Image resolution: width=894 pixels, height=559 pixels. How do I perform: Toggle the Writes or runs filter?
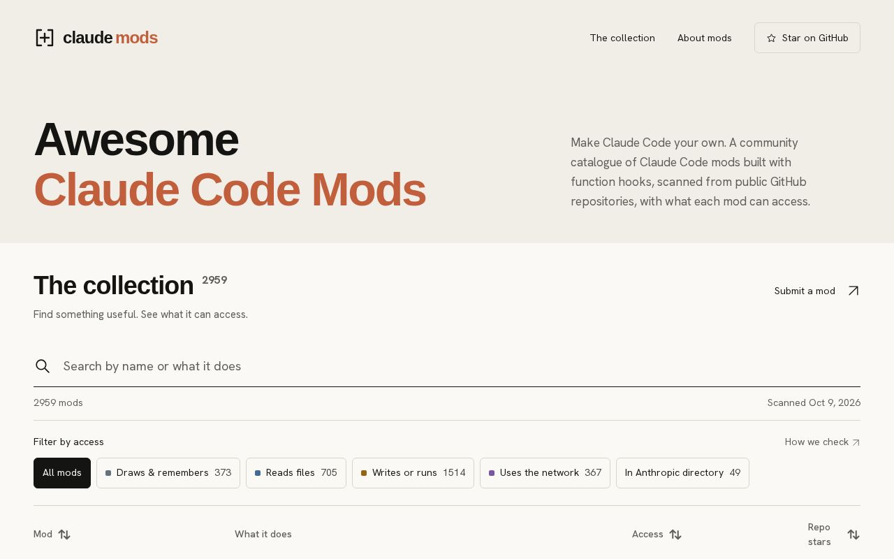[413, 473]
